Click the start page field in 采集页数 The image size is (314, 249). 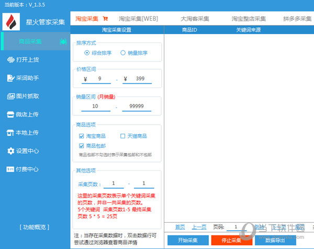(x=114, y=183)
